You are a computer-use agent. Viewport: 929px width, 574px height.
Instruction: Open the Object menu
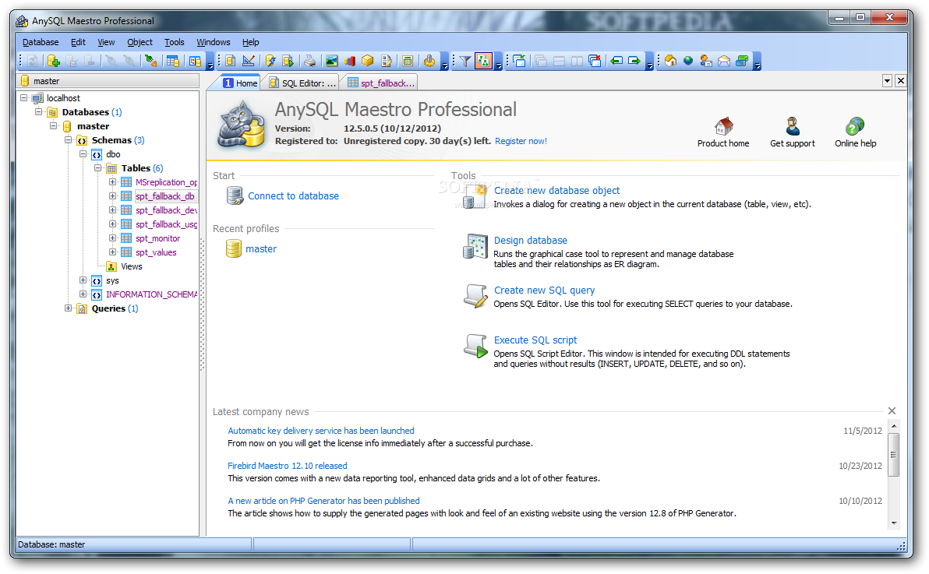(x=140, y=42)
